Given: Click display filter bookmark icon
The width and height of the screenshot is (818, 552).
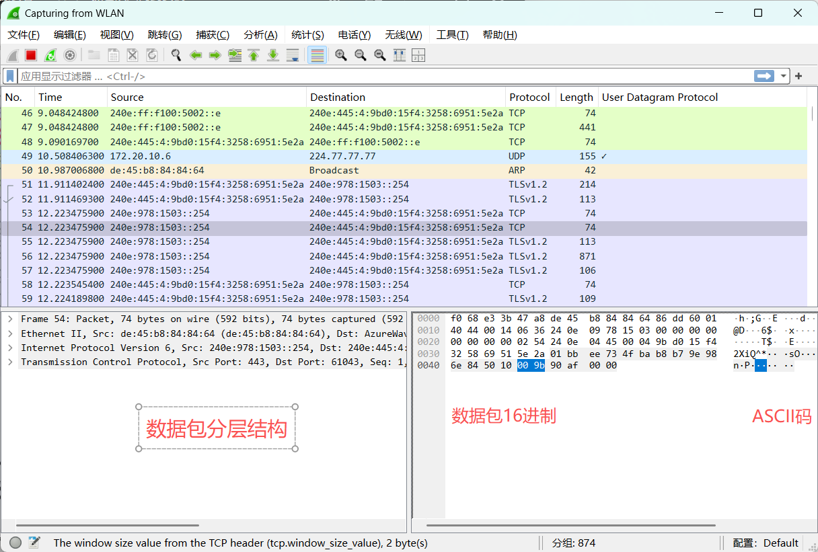Looking at the screenshot, I should [10, 76].
